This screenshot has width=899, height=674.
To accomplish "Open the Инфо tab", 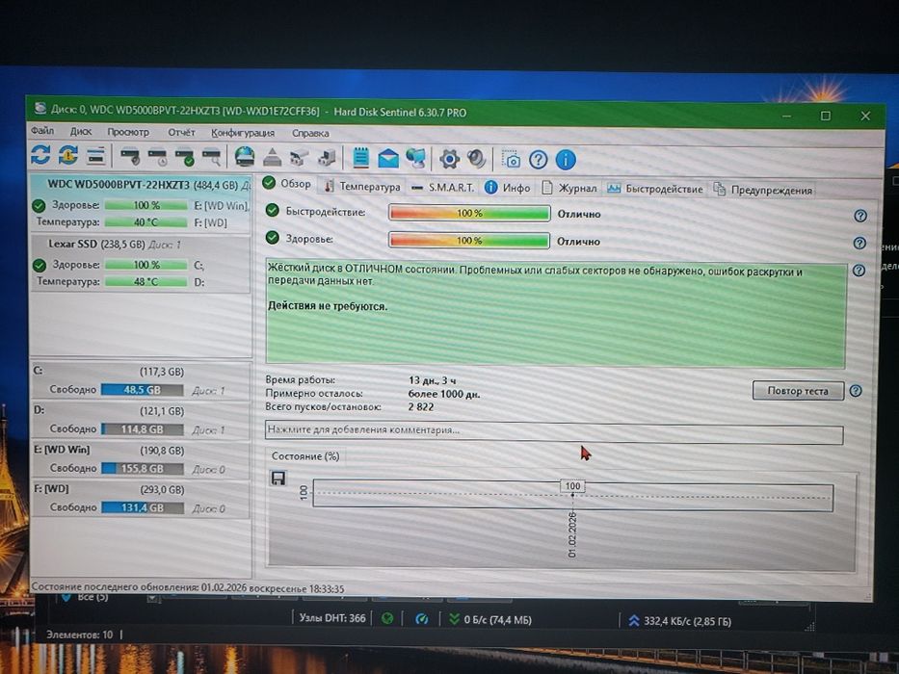I will [508, 188].
